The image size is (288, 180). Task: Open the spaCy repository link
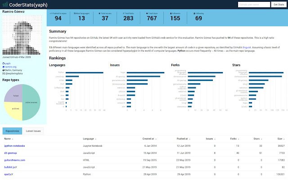click(8, 175)
